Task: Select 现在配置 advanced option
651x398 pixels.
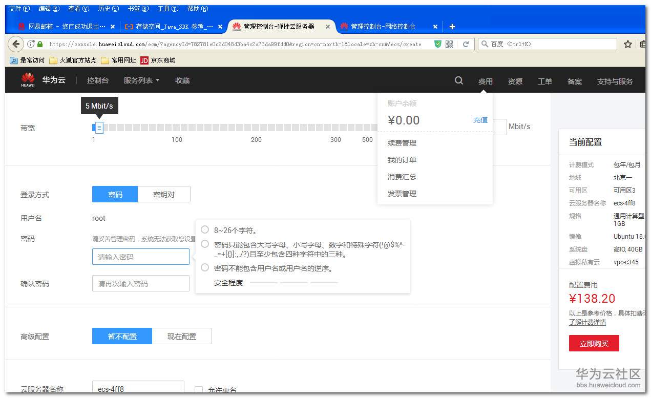Action: click(182, 336)
